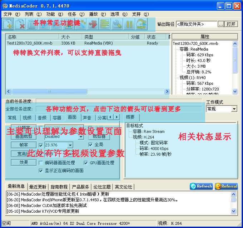Click the trash can clear-list icon
Image resolution: width=243 pixels, height=228 pixels.
[x=32, y=24]
